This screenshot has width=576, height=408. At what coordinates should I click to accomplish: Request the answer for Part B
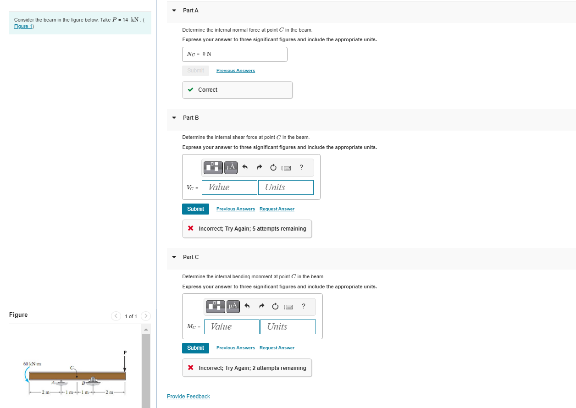(x=277, y=209)
